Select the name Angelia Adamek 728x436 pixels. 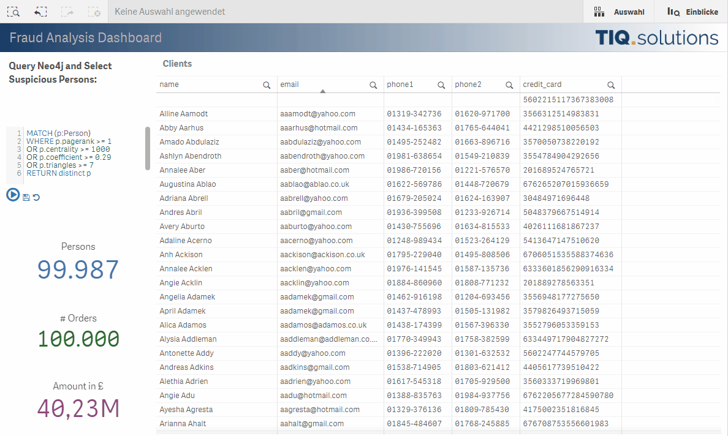pos(187,297)
